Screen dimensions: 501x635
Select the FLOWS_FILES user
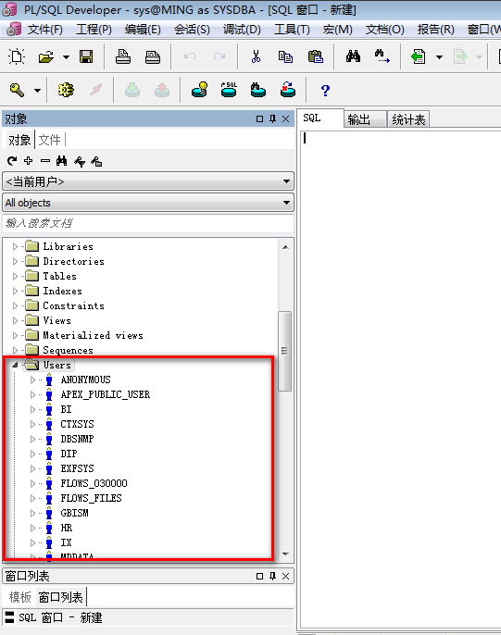tap(91, 498)
